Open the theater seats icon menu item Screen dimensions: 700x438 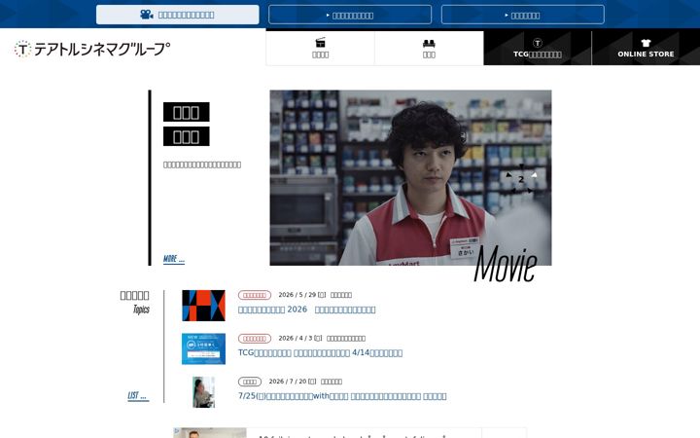click(429, 48)
